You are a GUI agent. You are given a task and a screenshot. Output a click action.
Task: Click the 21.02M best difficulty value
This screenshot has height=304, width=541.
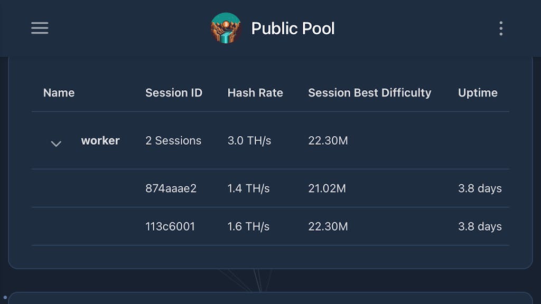pos(327,188)
